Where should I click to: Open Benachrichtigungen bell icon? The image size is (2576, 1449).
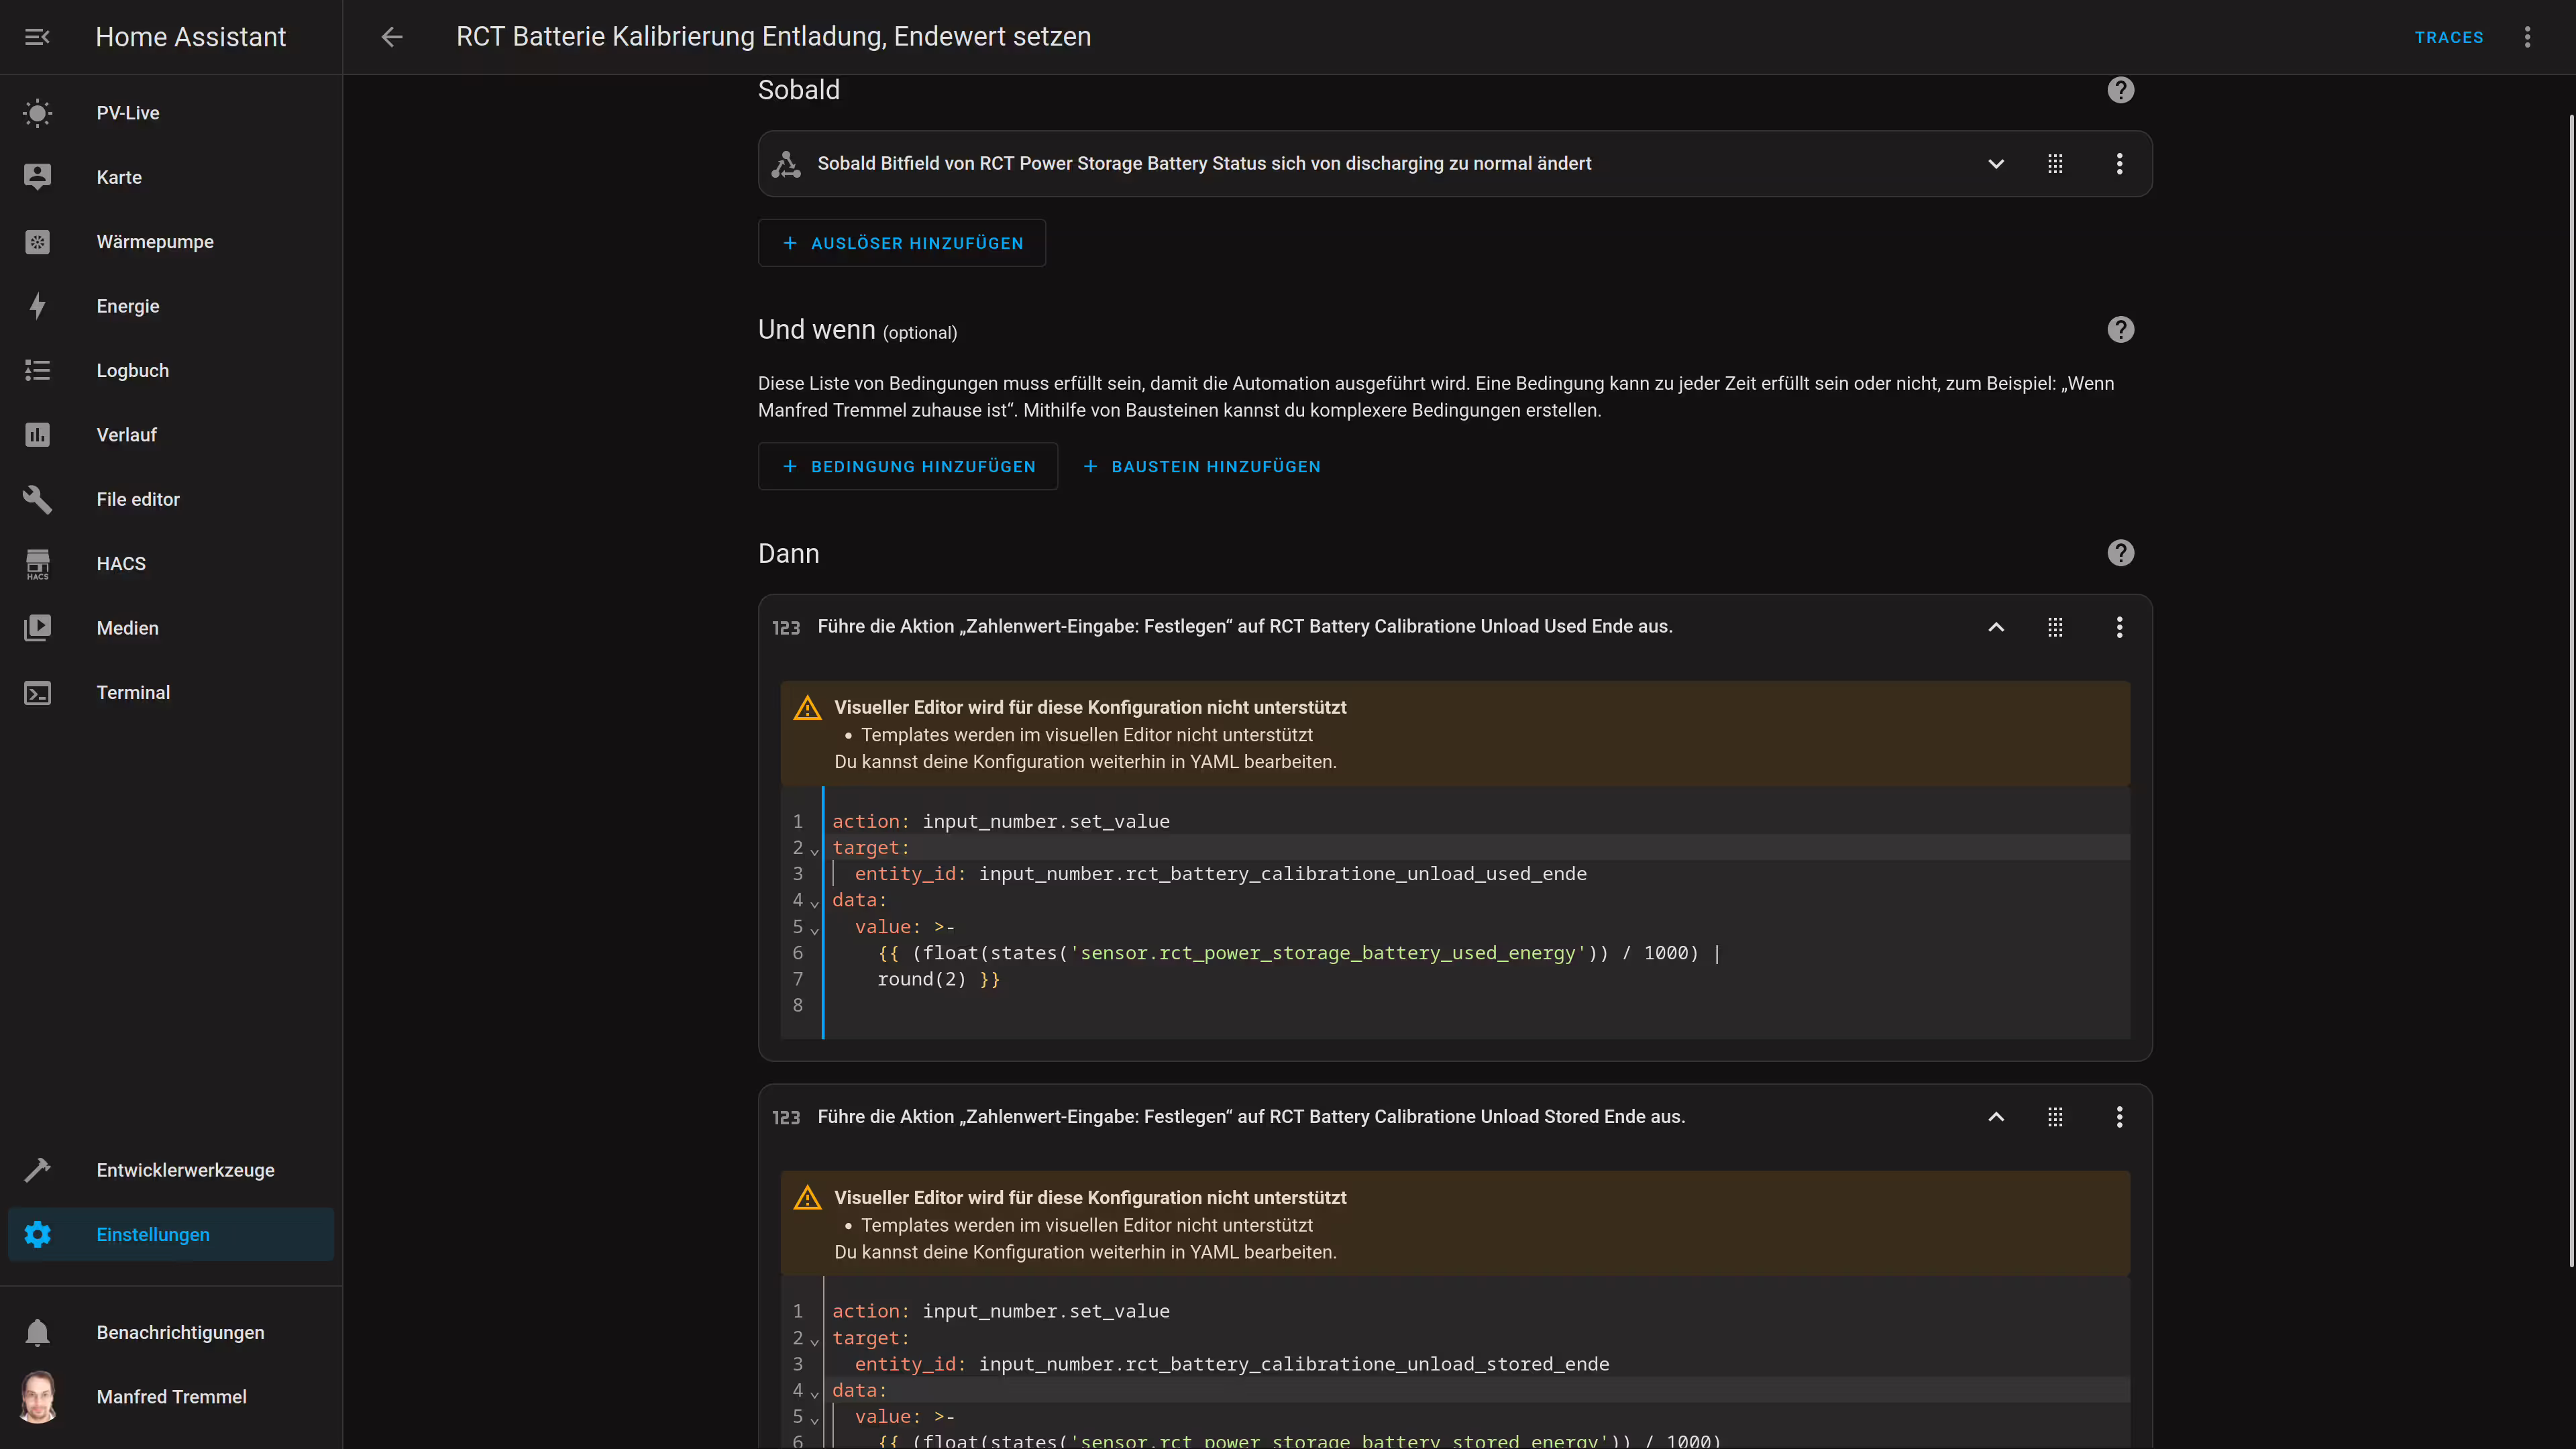38,1332
